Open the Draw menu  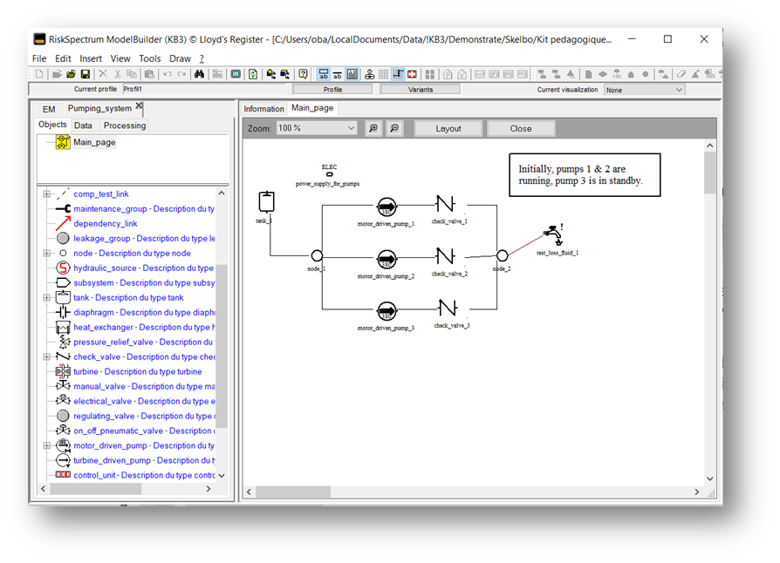point(180,58)
